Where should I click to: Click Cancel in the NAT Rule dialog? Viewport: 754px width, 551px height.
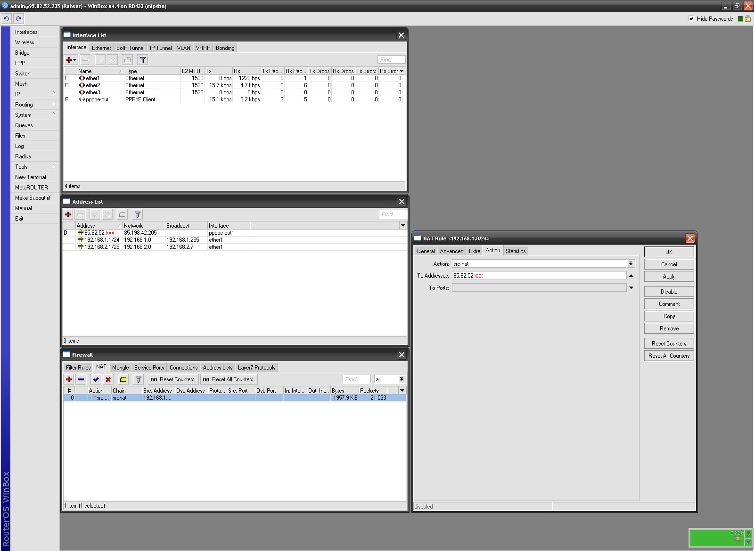669,264
